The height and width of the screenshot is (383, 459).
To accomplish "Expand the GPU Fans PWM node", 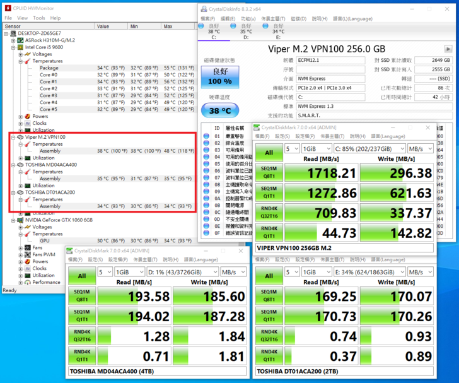I will coord(20,254).
